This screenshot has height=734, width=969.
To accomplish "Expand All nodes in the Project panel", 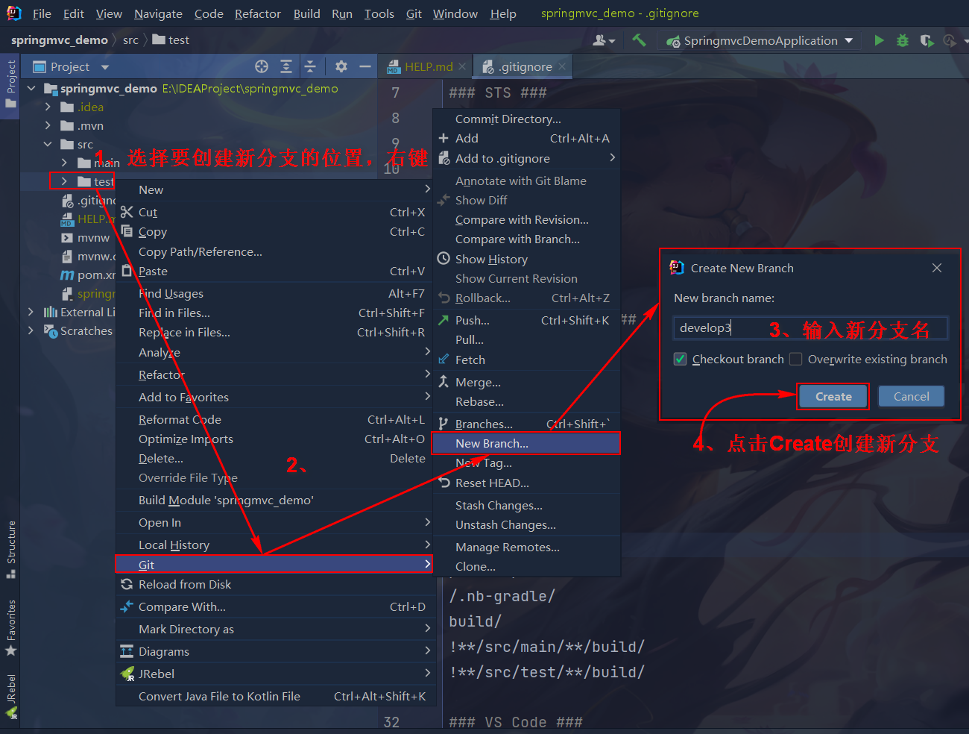I will coord(286,66).
